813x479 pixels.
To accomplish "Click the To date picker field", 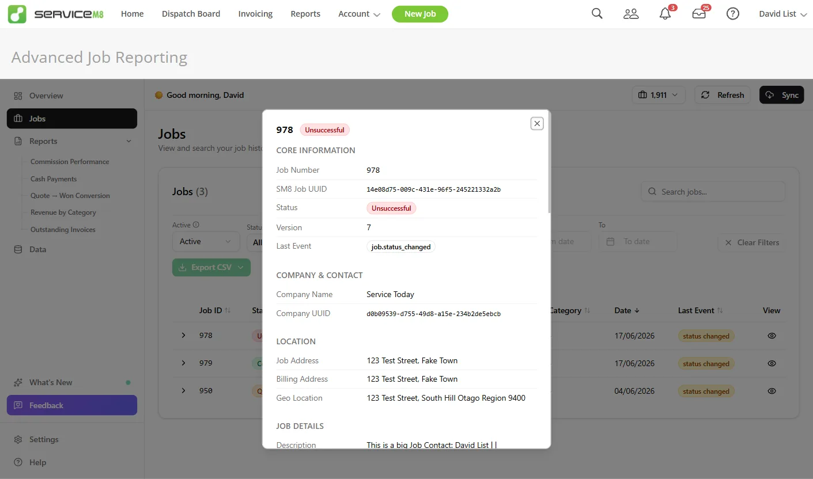I will coord(637,242).
